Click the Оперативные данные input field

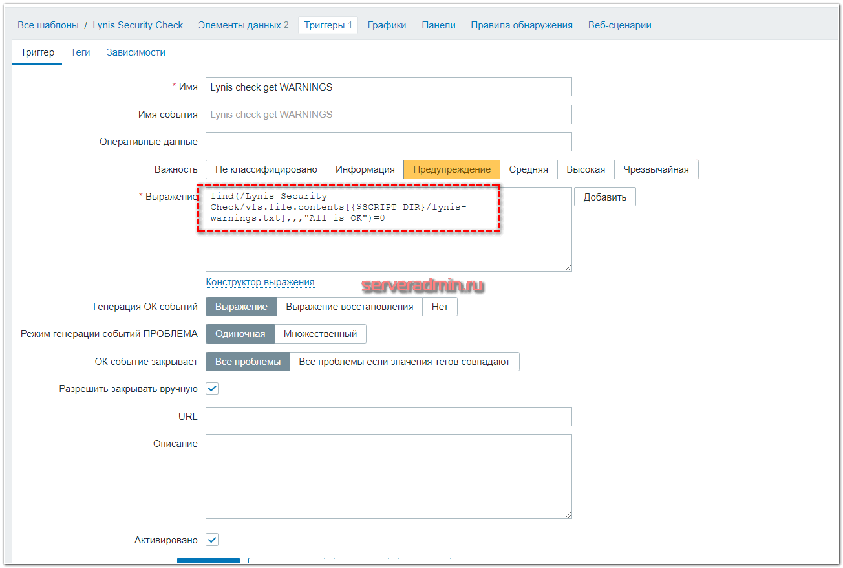click(x=389, y=142)
